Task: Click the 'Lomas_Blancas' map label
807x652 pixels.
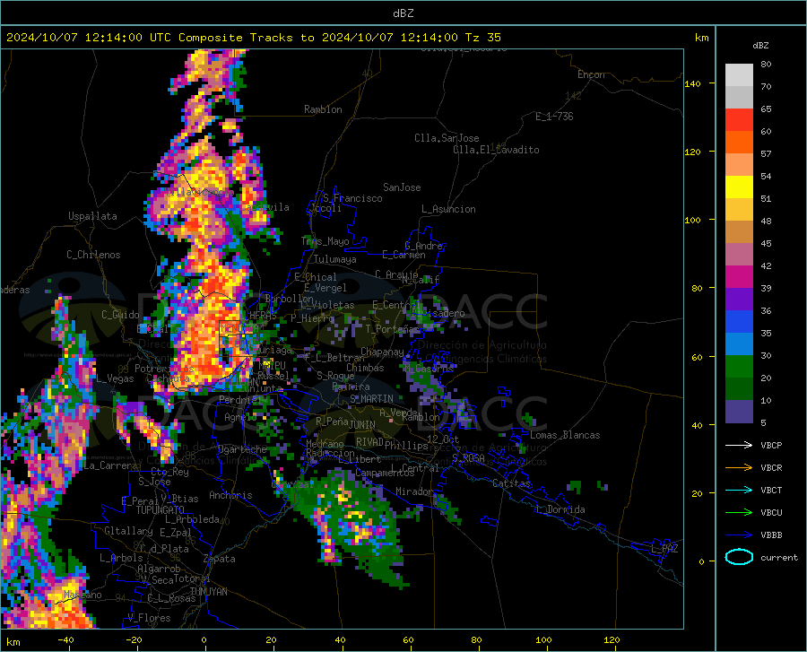Action: [565, 435]
